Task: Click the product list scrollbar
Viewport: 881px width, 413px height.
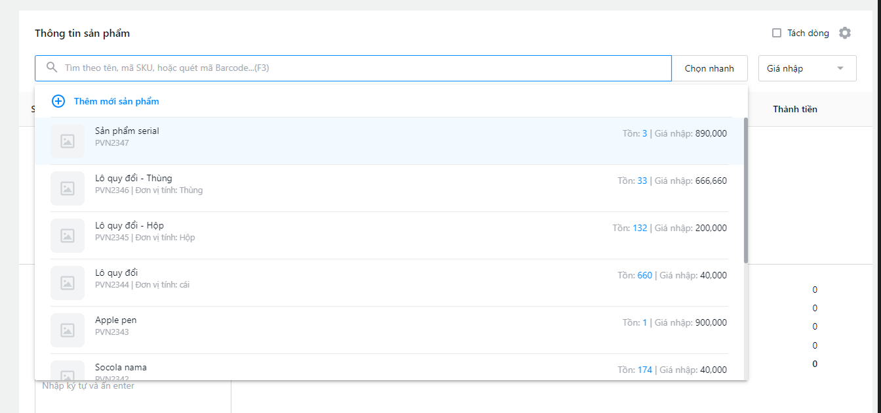Action: pos(746,190)
